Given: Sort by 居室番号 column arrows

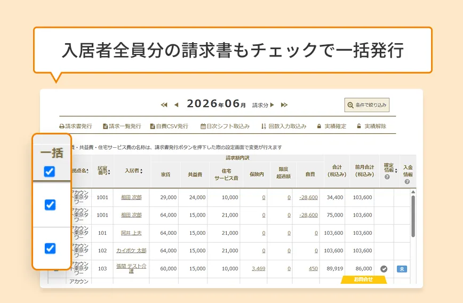Looking at the screenshot, I should point(109,172).
